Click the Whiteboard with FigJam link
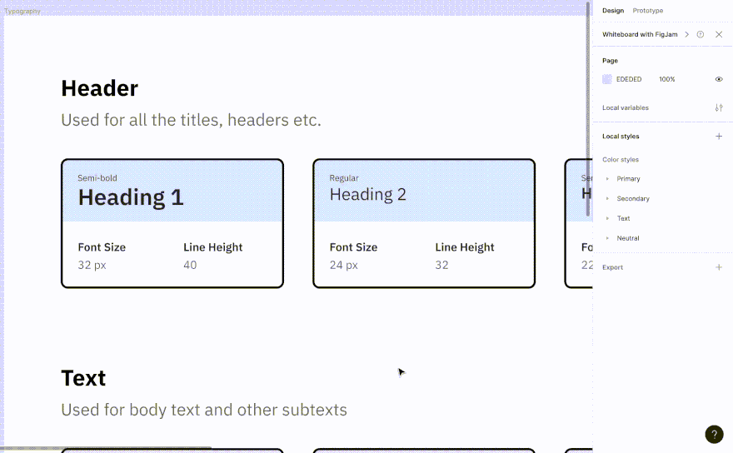Viewport: 733px width, 453px height. 640,34
